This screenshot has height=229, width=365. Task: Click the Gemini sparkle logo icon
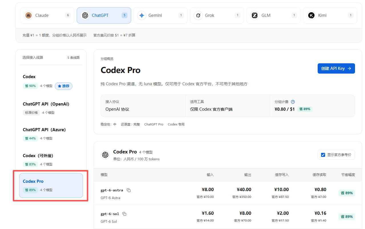point(142,15)
